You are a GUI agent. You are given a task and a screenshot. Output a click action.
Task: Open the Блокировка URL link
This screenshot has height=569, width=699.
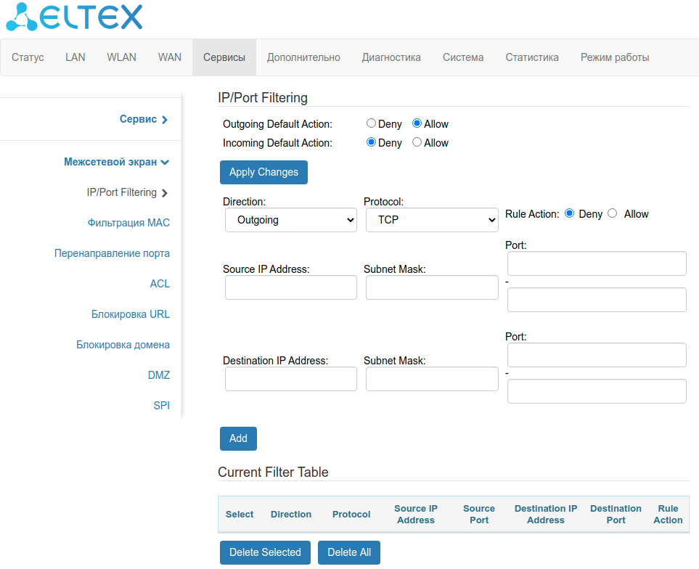pos(131,314)
